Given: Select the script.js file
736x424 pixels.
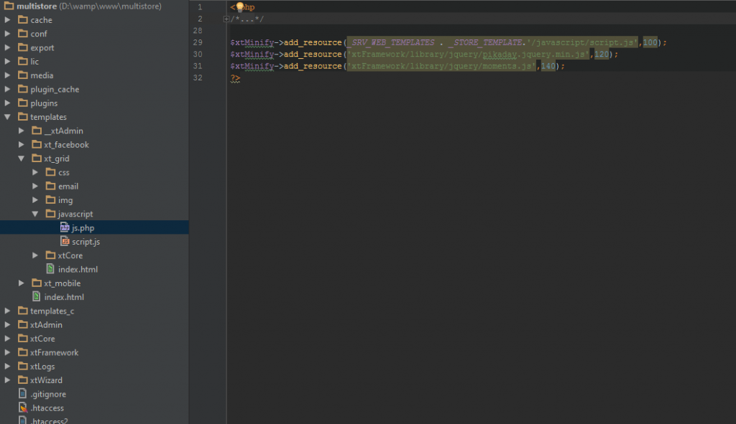Looking at the screenshot, I should (x=85, y=241).
